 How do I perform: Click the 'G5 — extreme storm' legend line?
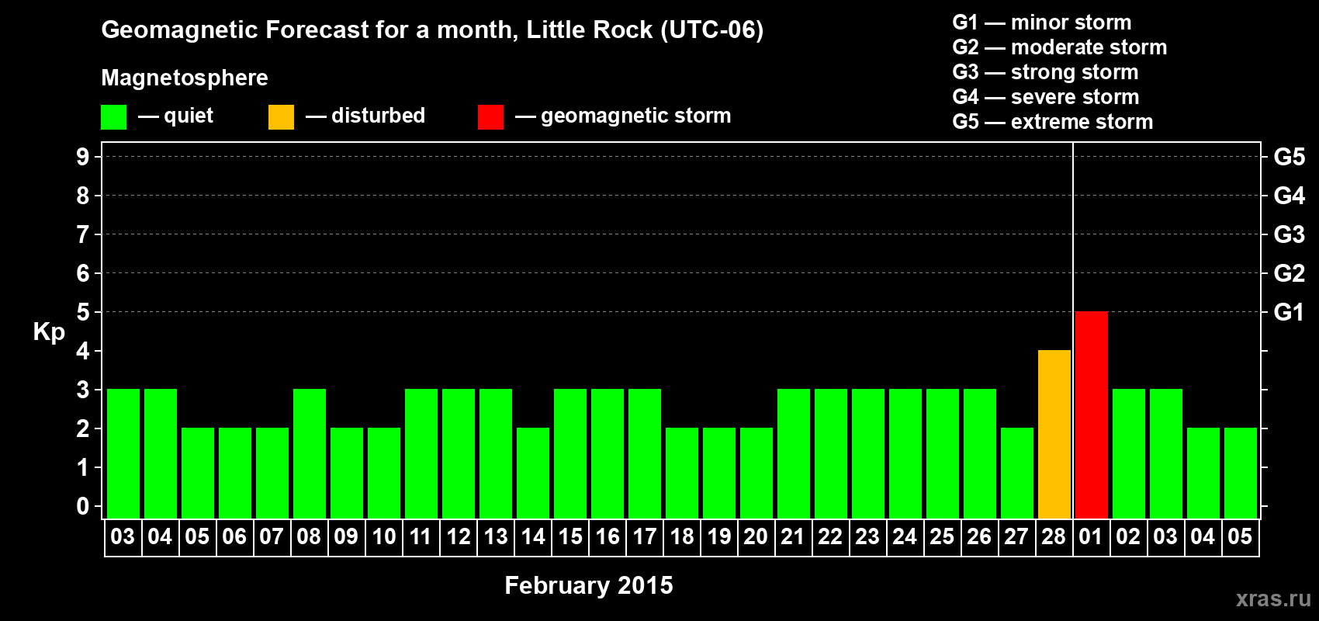pyautogui.click(x=1053, y=122)
